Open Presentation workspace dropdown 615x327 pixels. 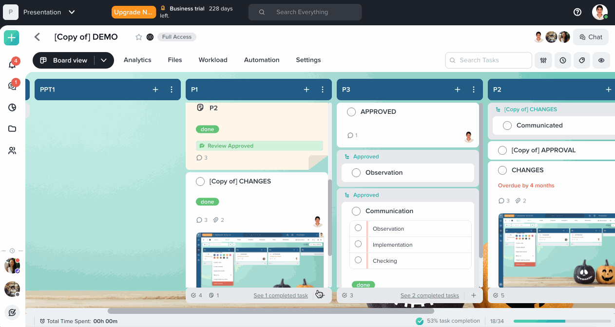point(72,12)
